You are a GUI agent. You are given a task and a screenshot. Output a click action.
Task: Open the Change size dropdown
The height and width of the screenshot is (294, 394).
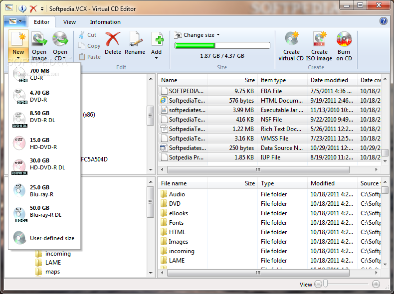[x=197, y=35]
